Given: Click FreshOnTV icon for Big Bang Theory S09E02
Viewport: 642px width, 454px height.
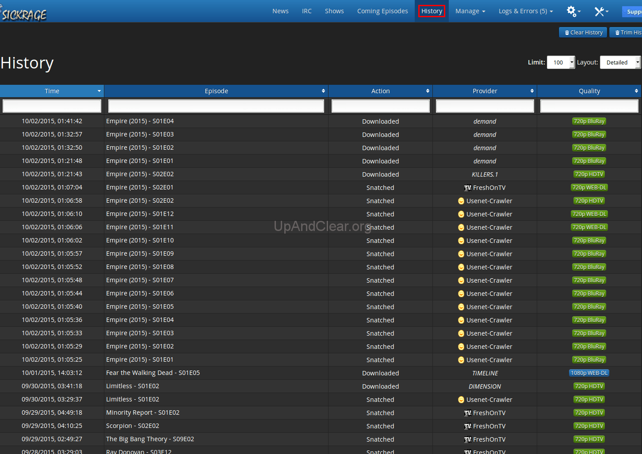Looking at the screenshot, I should [468, 439].
